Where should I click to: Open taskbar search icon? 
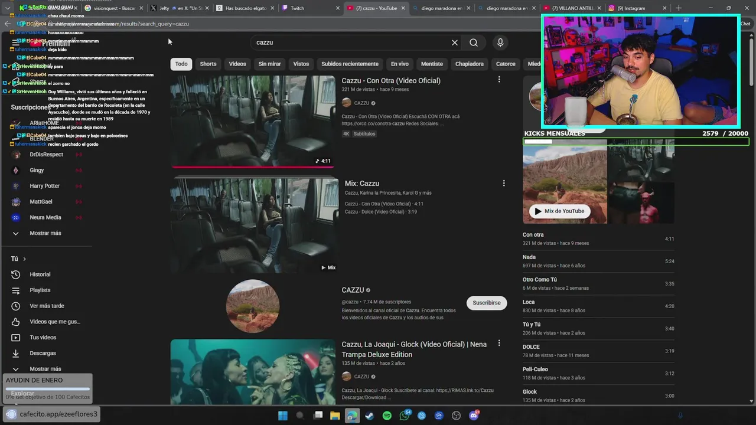[x=299, y=416]
